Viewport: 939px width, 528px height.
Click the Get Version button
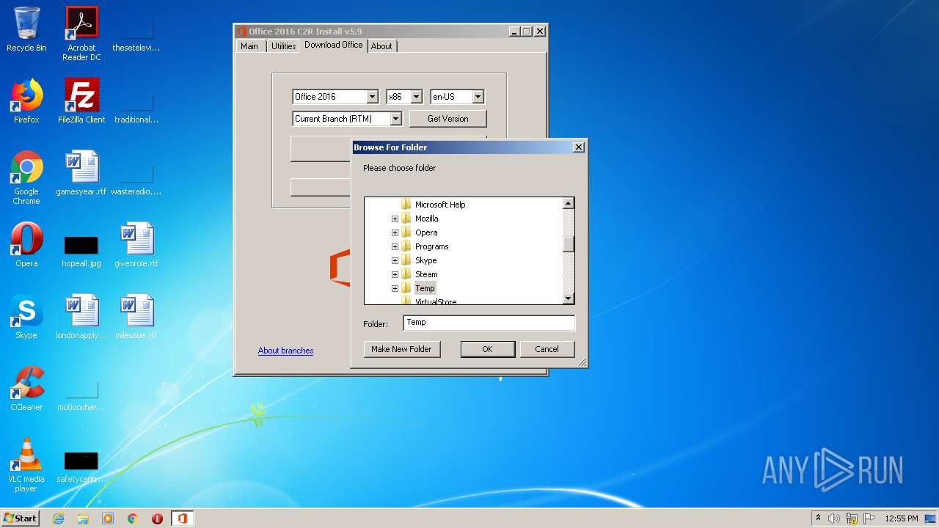447,119
